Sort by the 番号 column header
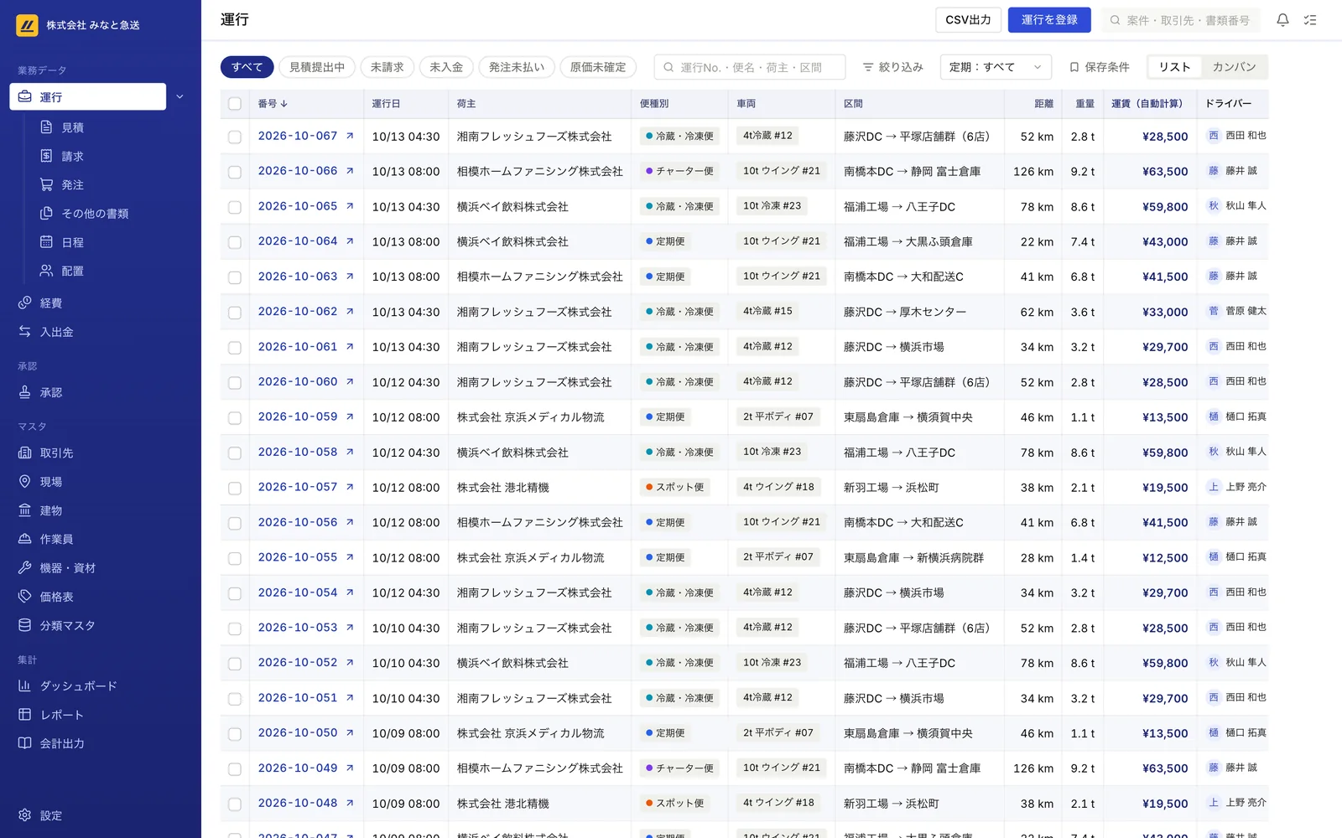This screenshot has height=838, width=1342. coord(273,104)
